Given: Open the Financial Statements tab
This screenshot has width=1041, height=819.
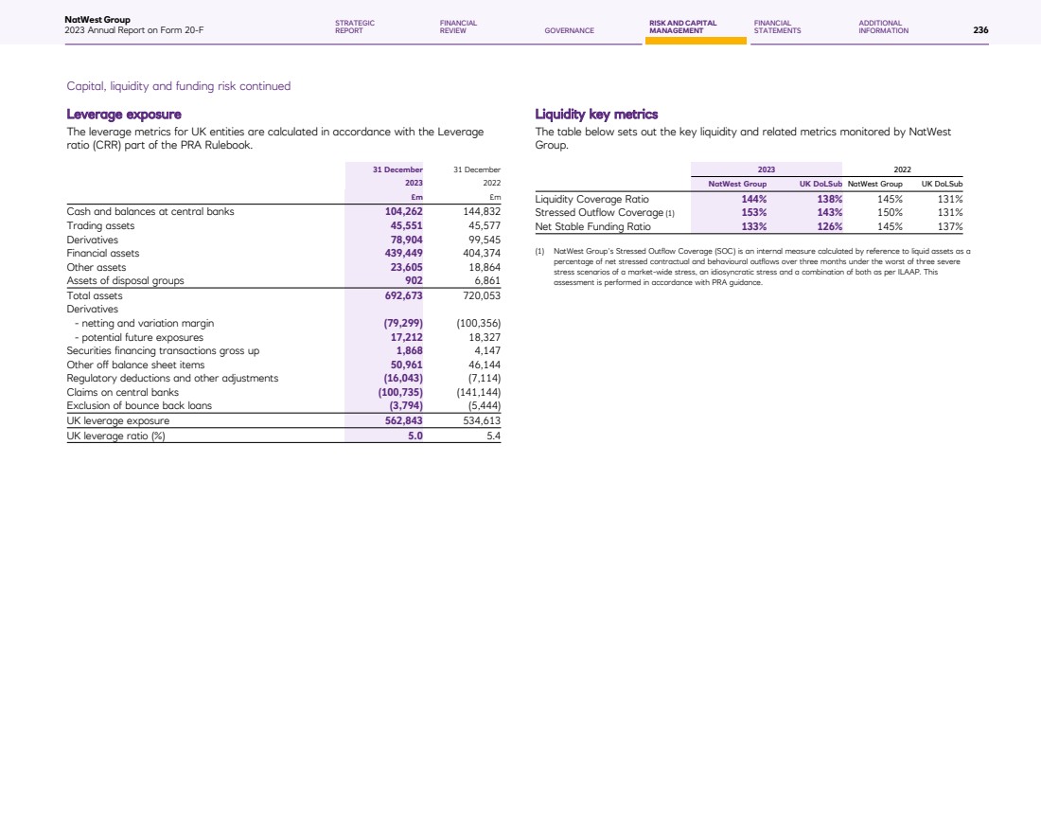Looking at the screenshot, I should click(777, 27).
